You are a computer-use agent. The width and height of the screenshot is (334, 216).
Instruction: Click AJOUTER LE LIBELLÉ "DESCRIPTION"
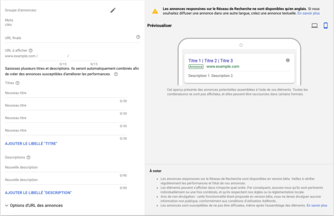(x=38, y=192)
